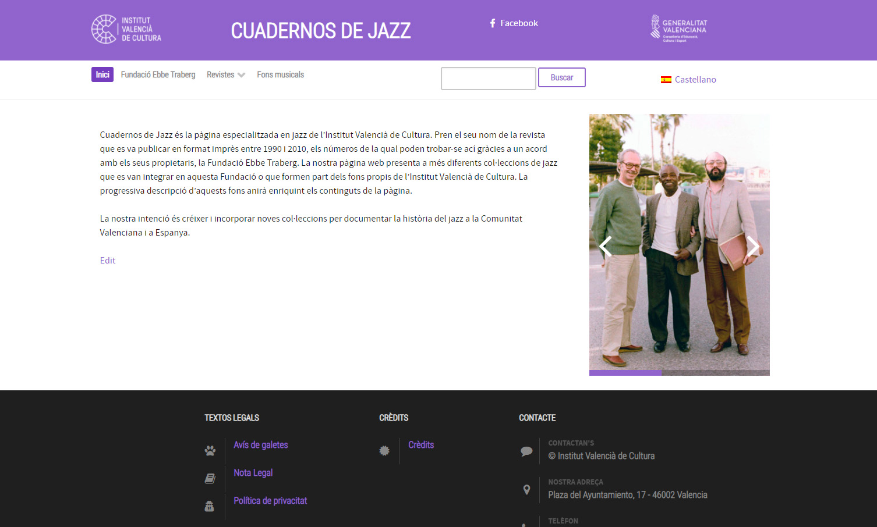Click the CRÈDITS footer heading
Image resolution: width=877 pixels, height=527 pixels.
coord(394,418)
